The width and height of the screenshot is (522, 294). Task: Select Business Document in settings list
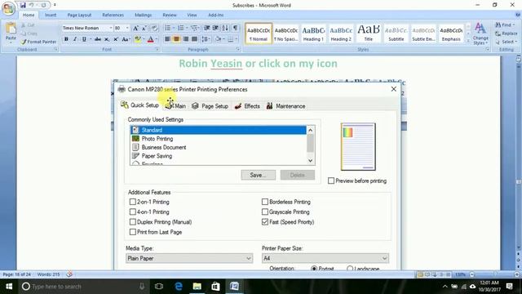[x=218, y=147]
